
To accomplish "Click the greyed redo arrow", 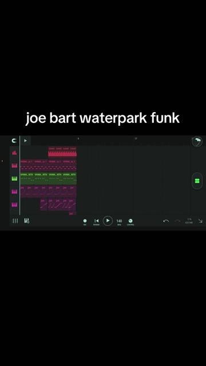I will [178, 221].
